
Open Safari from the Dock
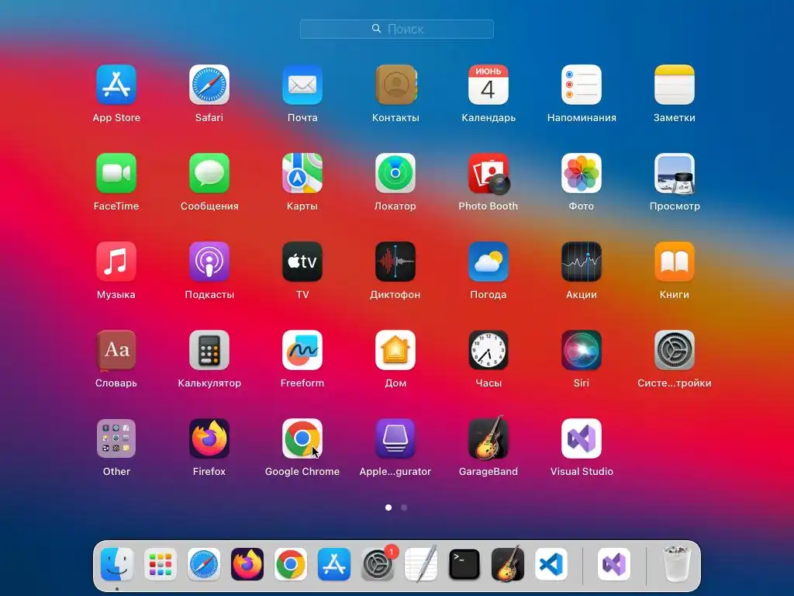(204, 564)
